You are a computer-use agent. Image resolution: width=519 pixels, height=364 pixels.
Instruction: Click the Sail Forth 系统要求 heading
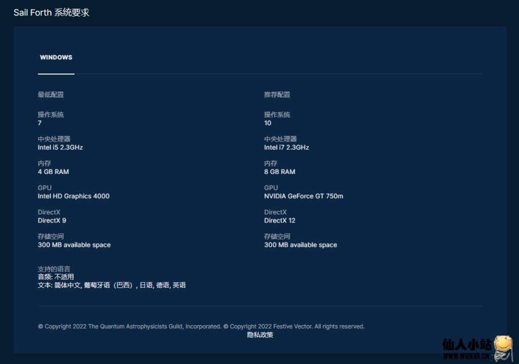tap(51, 13)
